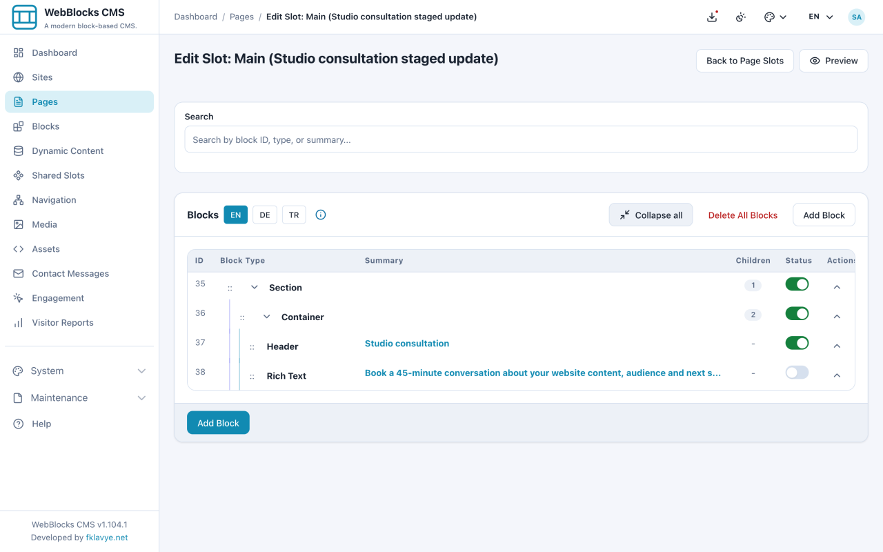Image resolution: width=883 pixels, height=552 pixels.
Task: Open the Studio consultation summary link
Action: click(x=407, y=344)
